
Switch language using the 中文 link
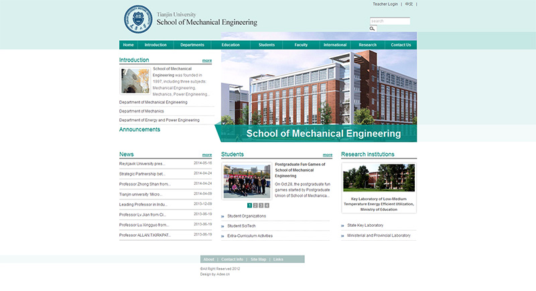tap(409, 4)
